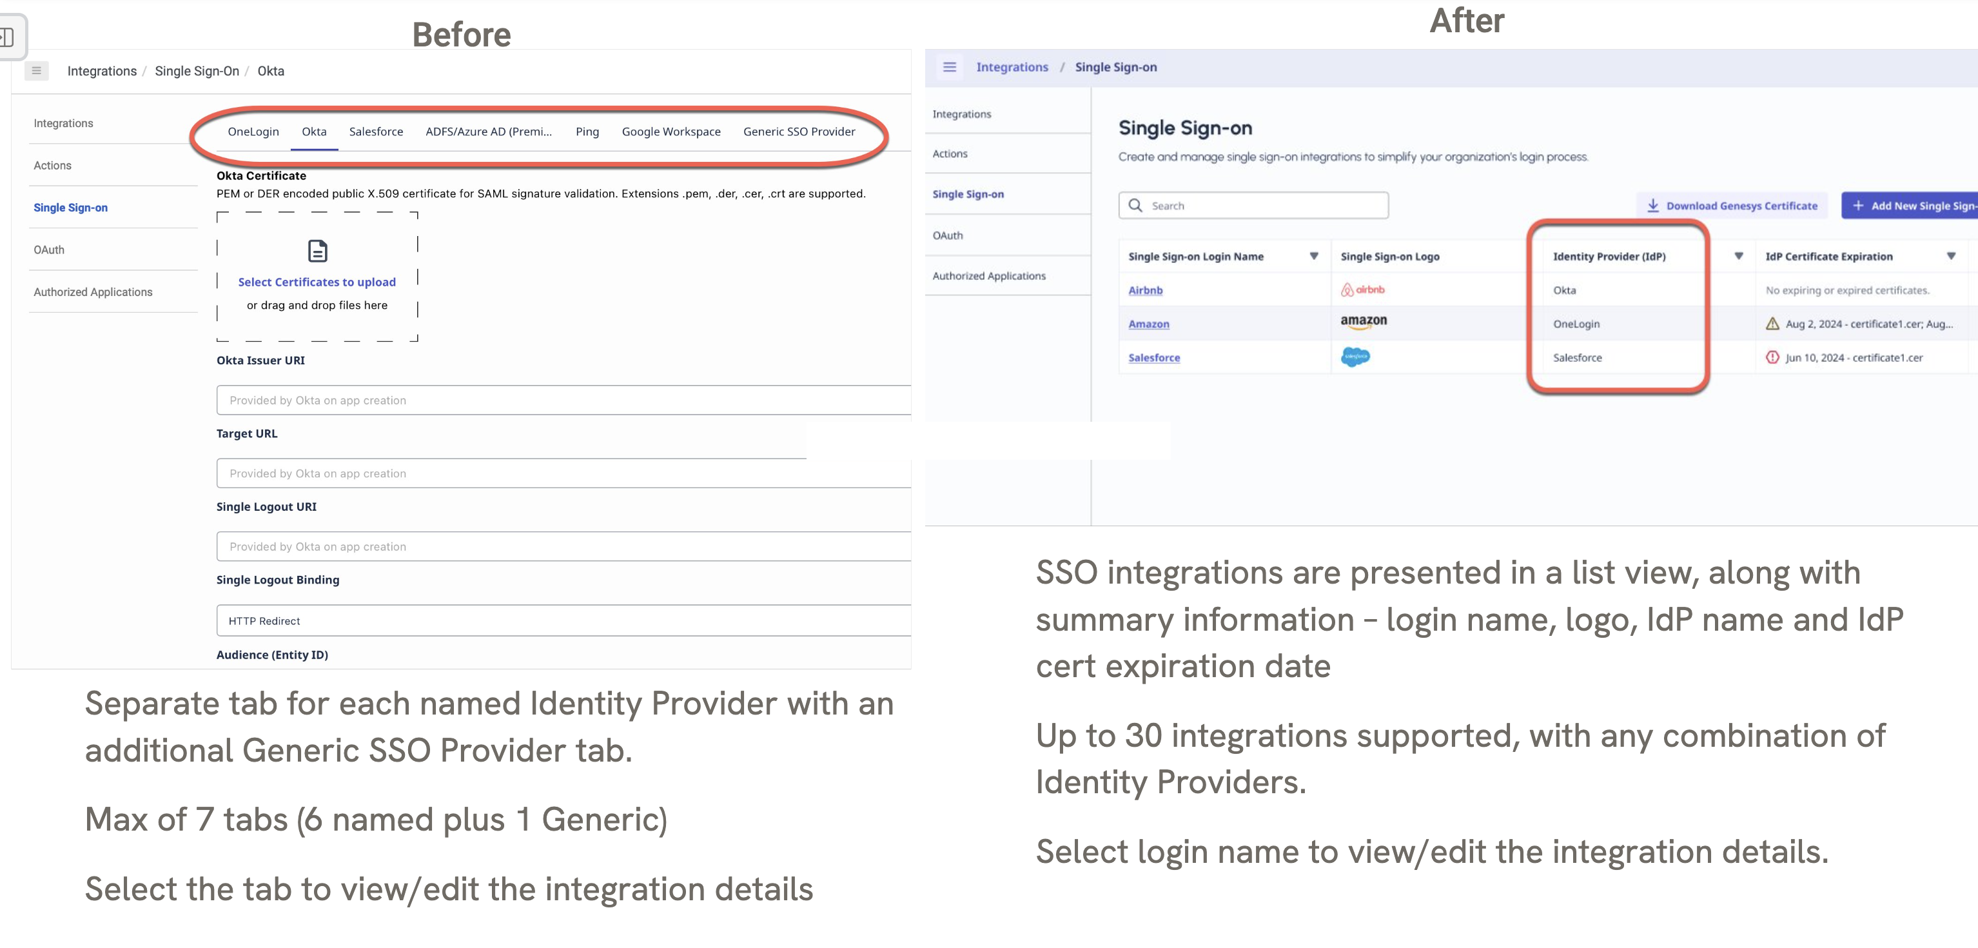This screenshot has height=948, width=1978.
Task: Open the Airbnb login name link
Action: pyautogui.click(x=1145, y=290)
